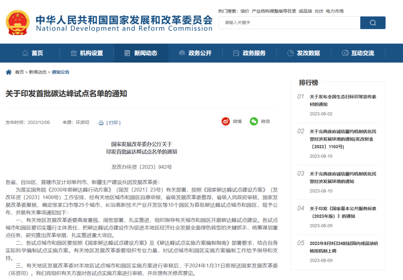This screenshot has width=403, height=280.
Task: Share article via Weibo icon
Action: click(226, 121)
